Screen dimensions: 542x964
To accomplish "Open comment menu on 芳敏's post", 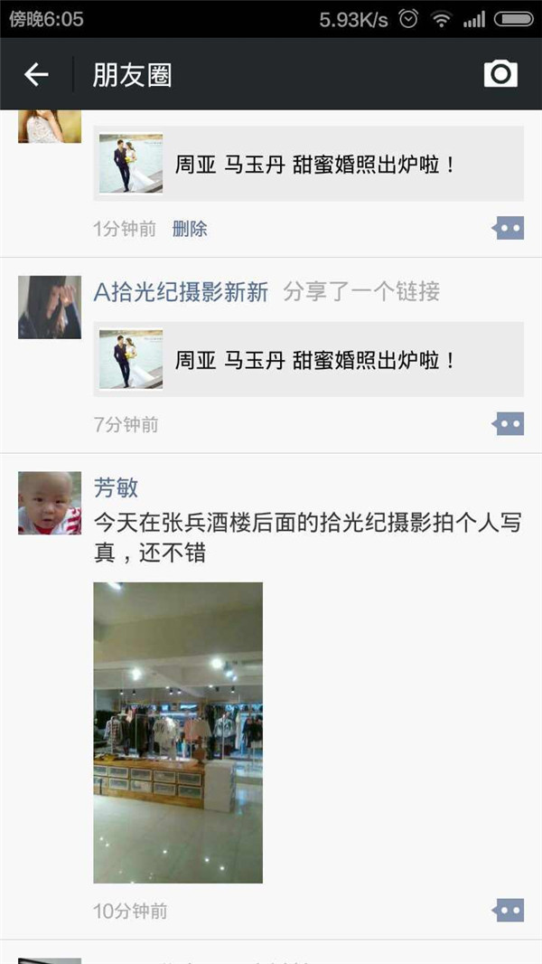I will 509,910.
